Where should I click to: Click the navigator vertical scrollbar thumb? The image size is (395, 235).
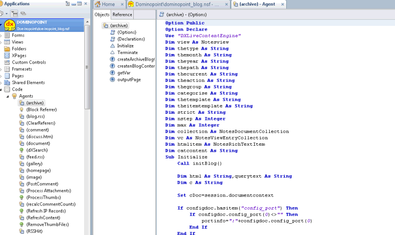(x=87, y=67)
